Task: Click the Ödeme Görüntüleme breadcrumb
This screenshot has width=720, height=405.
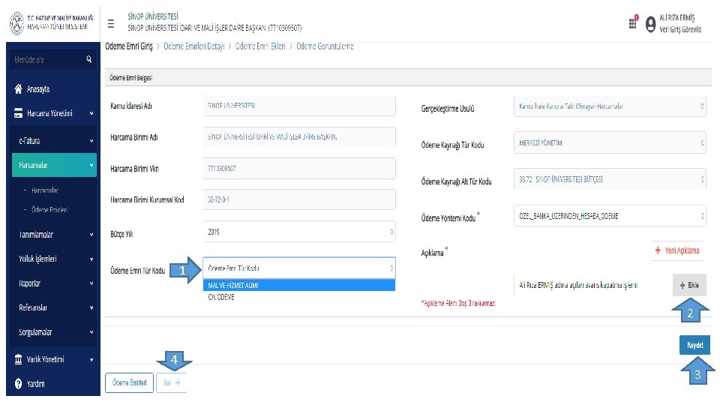Action: click(x=325, y=46)
